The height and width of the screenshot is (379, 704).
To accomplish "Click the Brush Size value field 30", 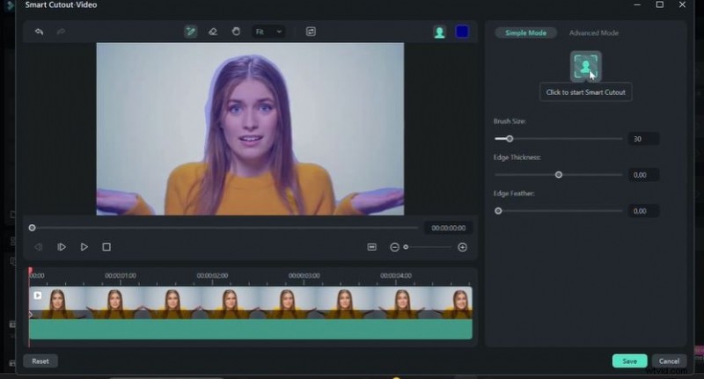I will (x=643, y=139).
